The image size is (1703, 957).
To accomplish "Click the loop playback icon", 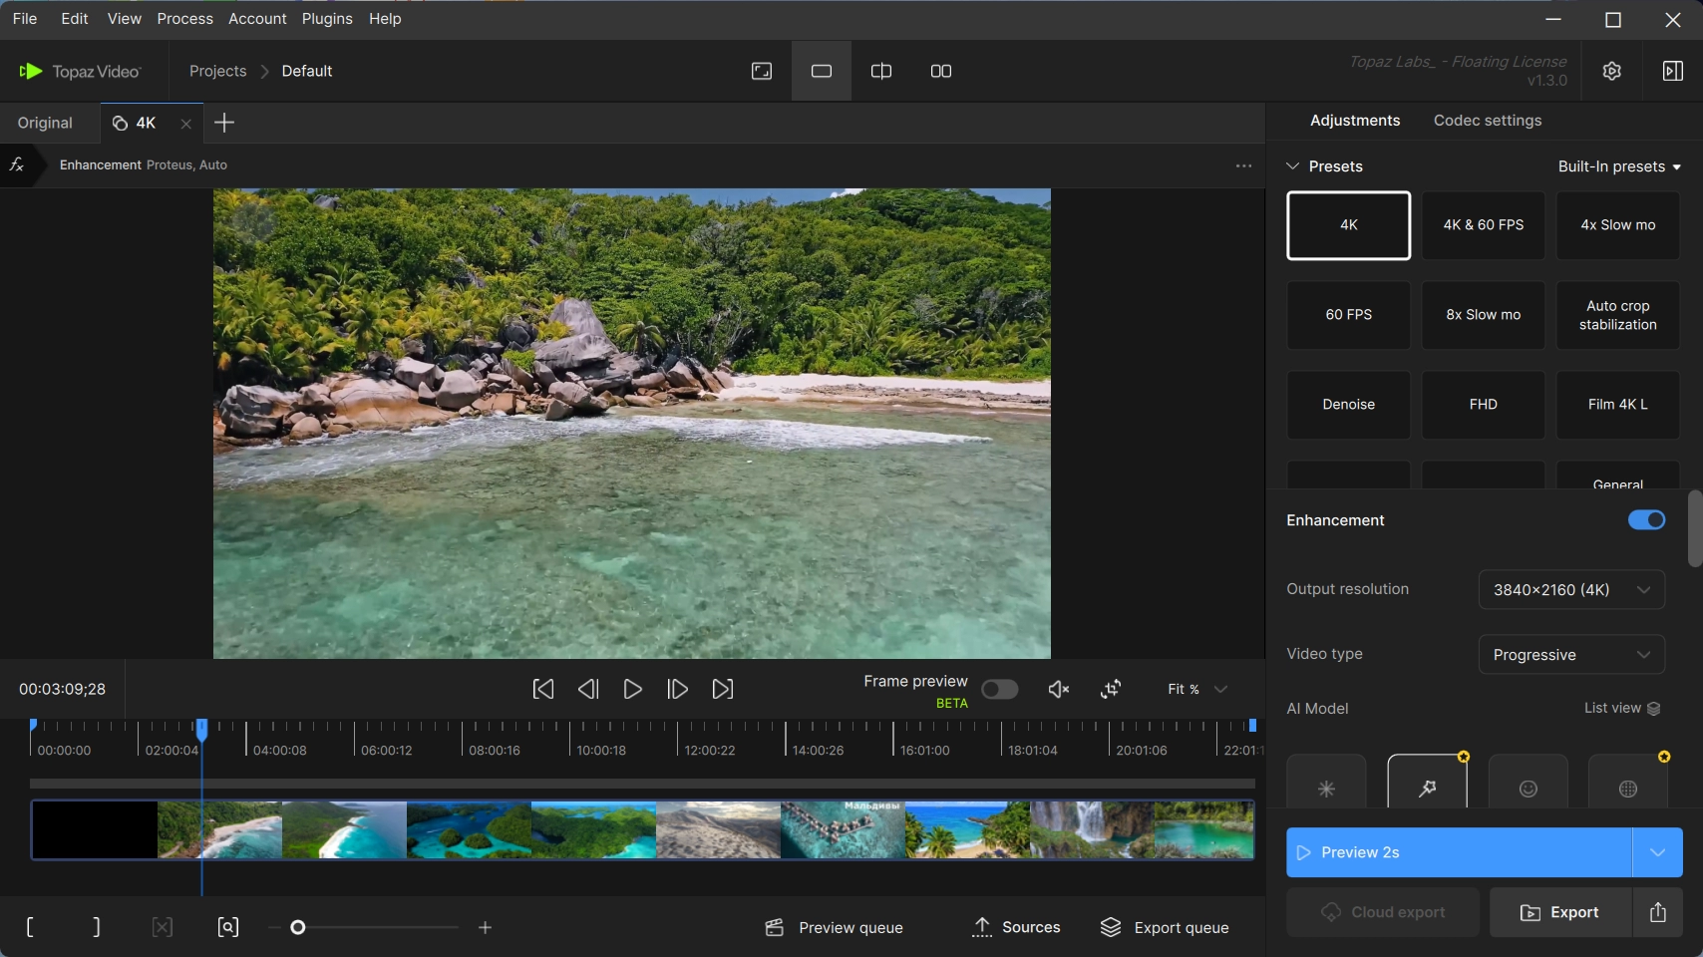I will click(x=1111, y=689).
